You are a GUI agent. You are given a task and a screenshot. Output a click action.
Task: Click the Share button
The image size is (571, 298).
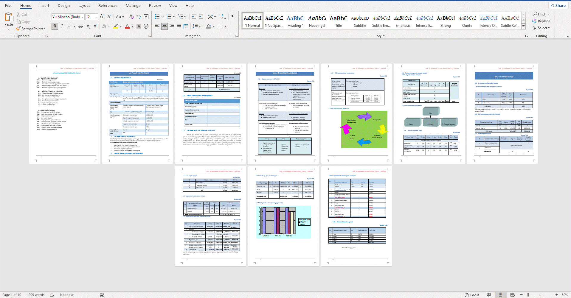558,5
